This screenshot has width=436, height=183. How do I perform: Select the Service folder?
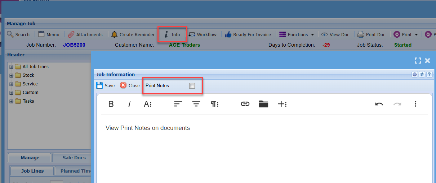(x=26, y=84)
